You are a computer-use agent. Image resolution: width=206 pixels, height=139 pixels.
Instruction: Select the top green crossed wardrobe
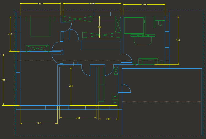pos(77,19)
